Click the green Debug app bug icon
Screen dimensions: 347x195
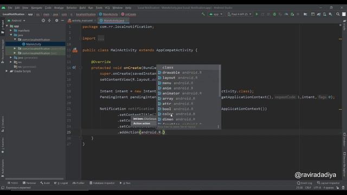274,14
